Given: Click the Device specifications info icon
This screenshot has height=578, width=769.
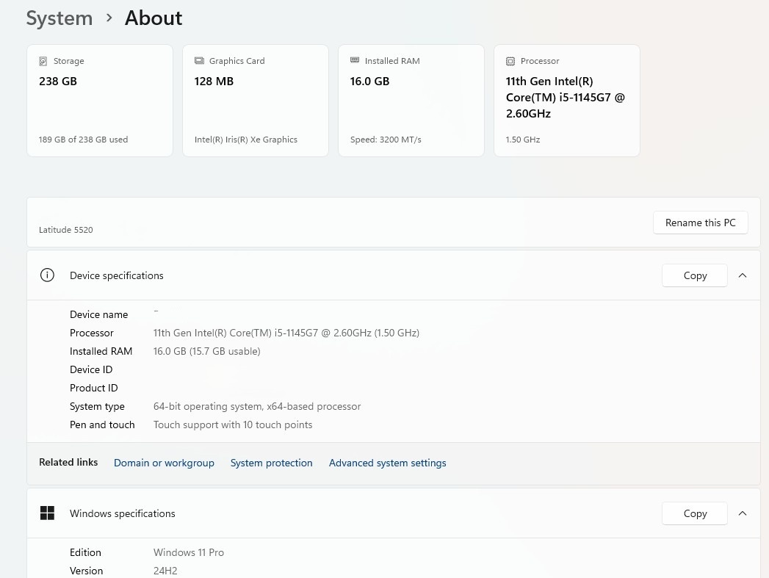Looking at the screenshot, I should click(x=47, y=275).
